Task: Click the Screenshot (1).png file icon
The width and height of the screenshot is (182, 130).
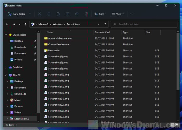Action: coord(46,56)
